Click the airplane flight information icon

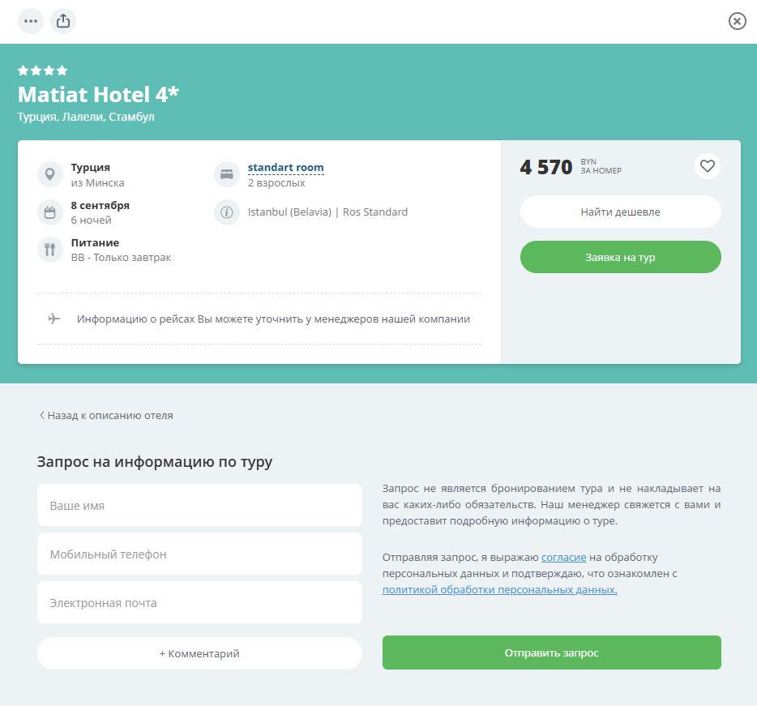click(x=54, y=319)
